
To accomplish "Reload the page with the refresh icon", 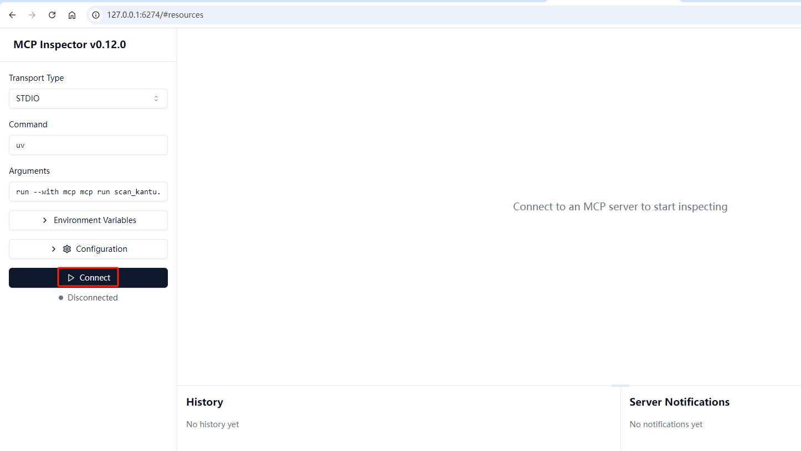I will pos(52,15).
